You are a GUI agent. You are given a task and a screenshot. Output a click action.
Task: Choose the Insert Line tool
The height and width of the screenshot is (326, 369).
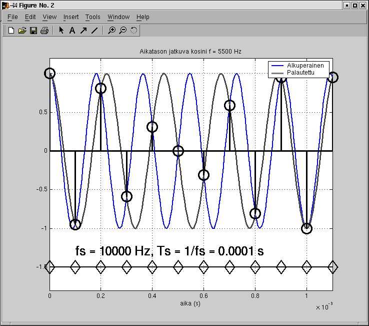[x=94, y=31]
